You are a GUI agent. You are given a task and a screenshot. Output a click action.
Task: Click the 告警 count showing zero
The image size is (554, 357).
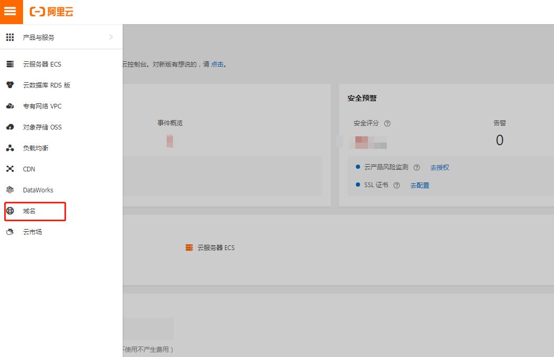499,140
